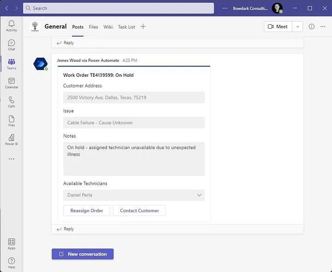
Task: Open Chat from the left rail
Action: 12,45
